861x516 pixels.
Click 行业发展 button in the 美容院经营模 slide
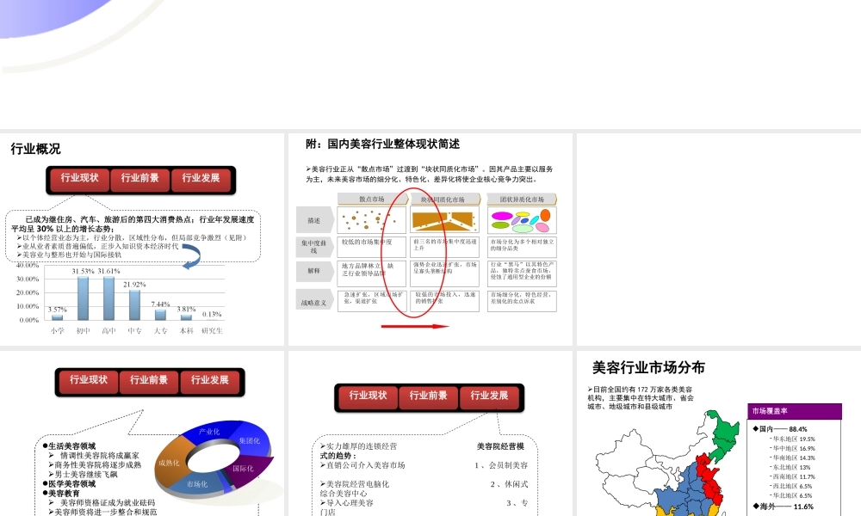click(x=489, y=396)
